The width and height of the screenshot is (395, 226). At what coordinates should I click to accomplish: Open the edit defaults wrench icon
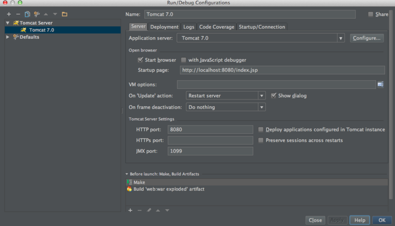pyautogui.click(x=37, y=14)
